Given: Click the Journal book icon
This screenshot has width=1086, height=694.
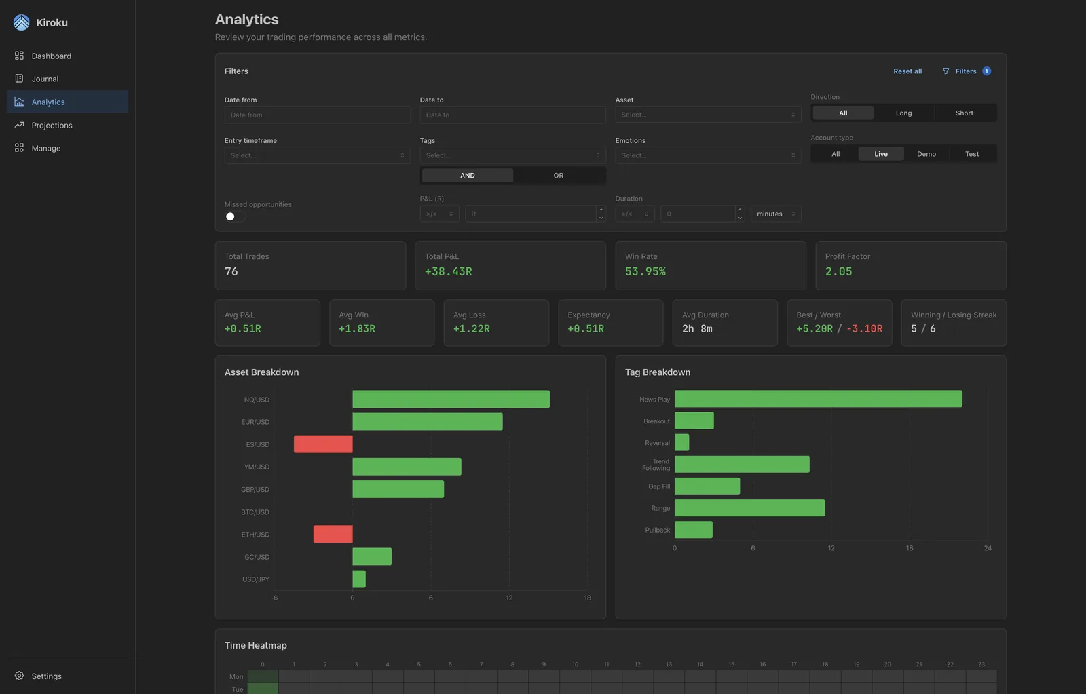Looking at the screenshot, I should (x=19, y=79).
